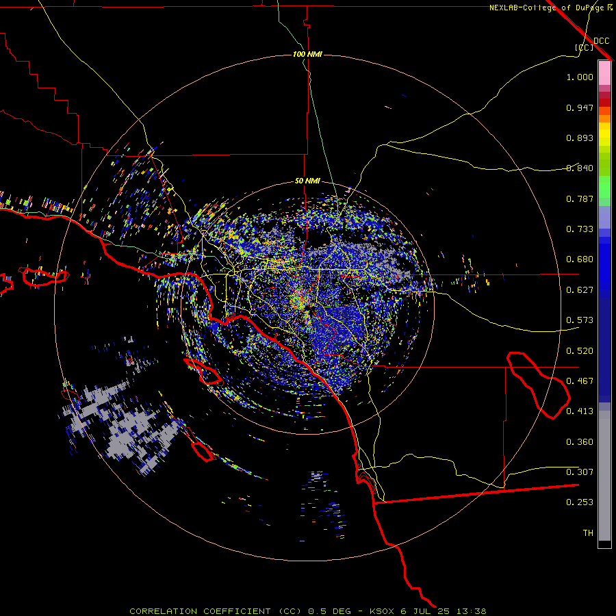Click the DCC label above the scale
Screen dimensions: 616x616
[602, 41]
